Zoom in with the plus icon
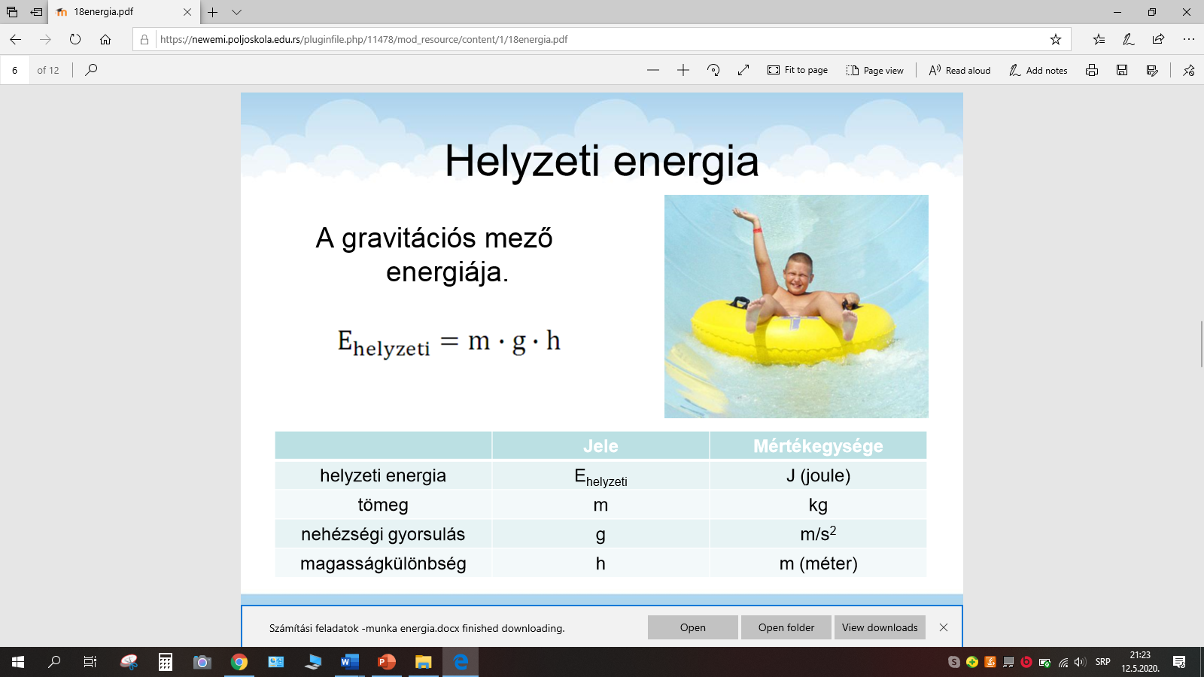Image resolution: width=1204 pixels, height=677 pixels. (683, 70)
